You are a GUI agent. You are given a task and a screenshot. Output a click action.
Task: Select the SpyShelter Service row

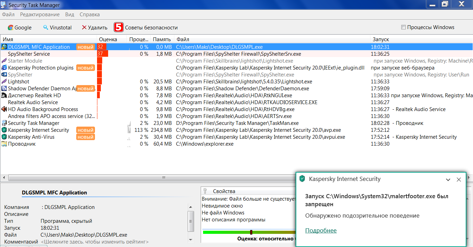(236, 54)
